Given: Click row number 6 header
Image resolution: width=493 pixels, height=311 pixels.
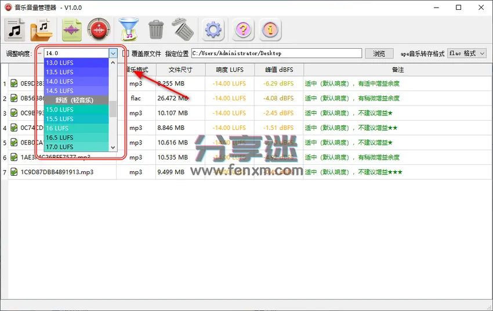Looking at the screenshot, I should [x=5, y=158].
